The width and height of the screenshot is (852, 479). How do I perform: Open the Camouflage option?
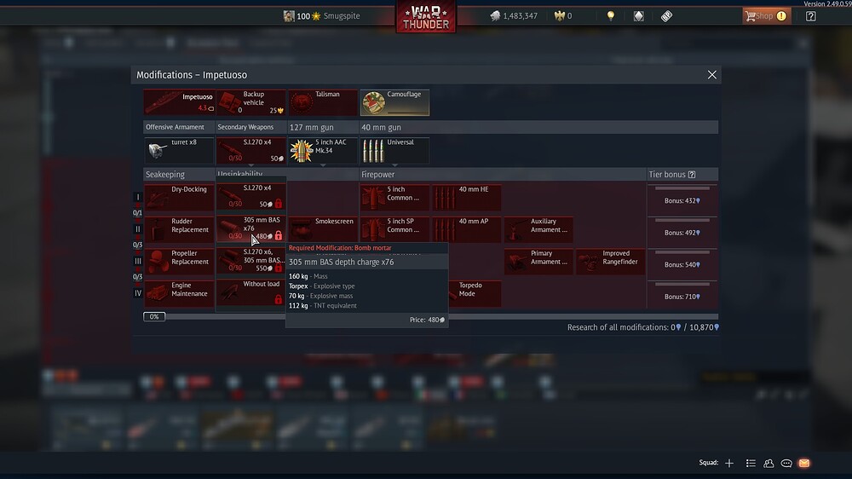(x=394, y=102)
